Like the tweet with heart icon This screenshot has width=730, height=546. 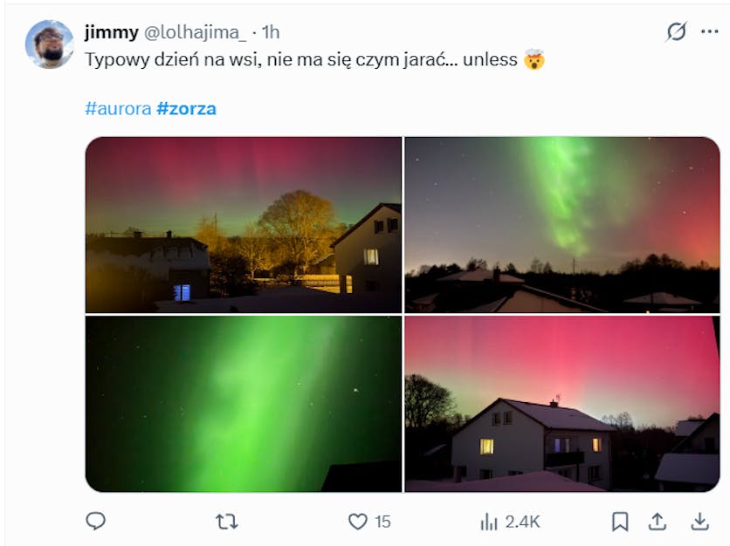click(x=358, y=522)
